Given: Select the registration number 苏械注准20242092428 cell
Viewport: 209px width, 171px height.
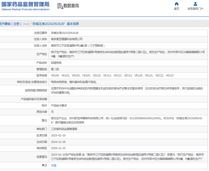Looking at the screenshot, I should tap(65, 32).
